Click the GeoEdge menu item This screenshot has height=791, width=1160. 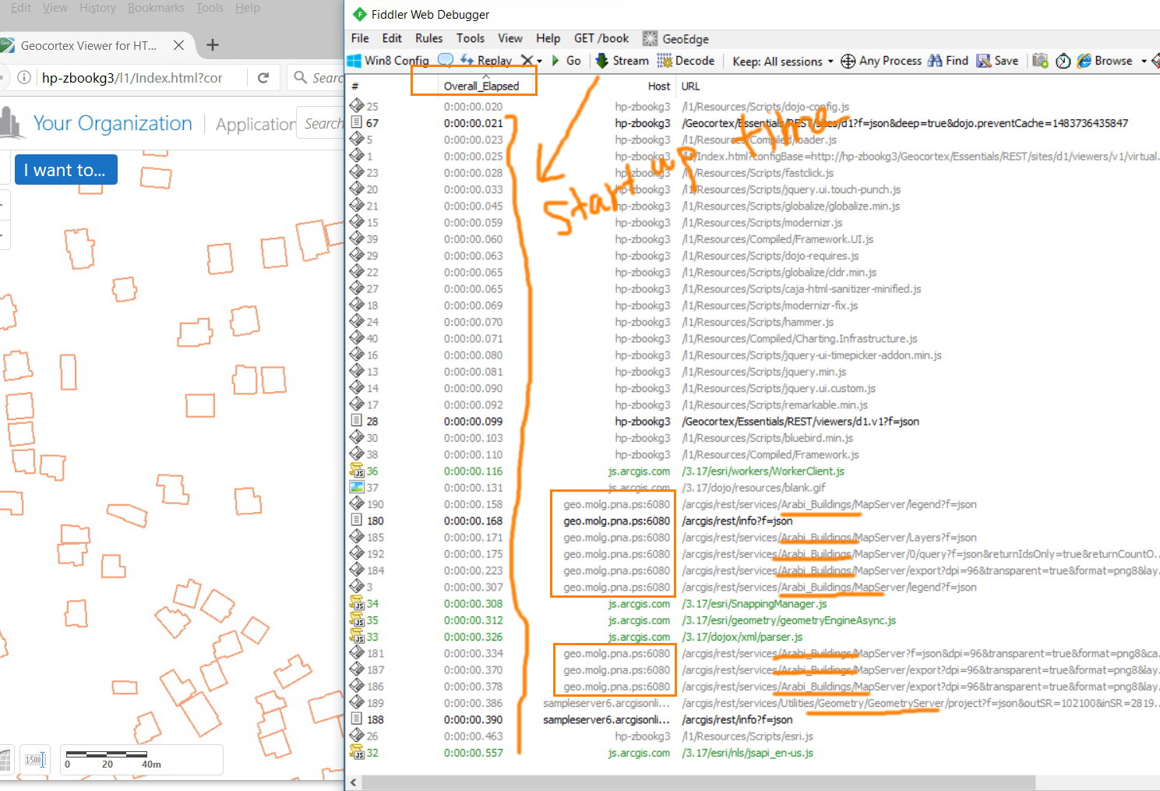pyautogui.click(x=675, y=39)
